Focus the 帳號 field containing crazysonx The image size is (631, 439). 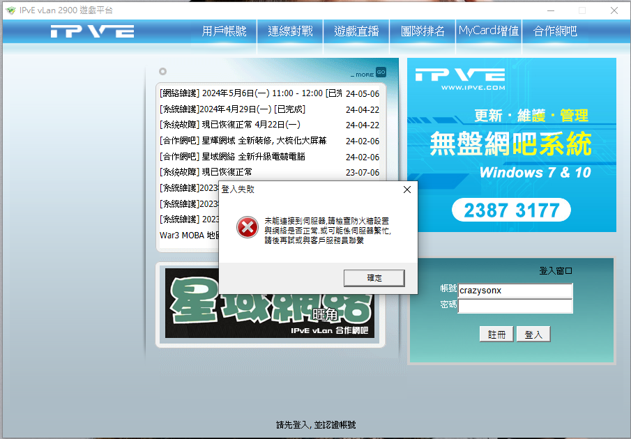point(515,291)
